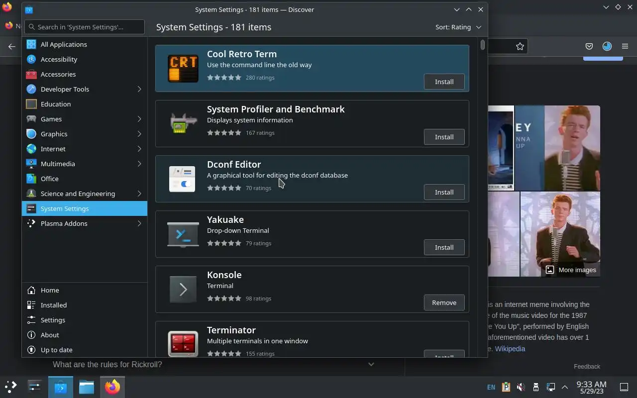Expand the Multimedia category arrow
The height and width of the screenshot is (398, 637).
(139, 164)
